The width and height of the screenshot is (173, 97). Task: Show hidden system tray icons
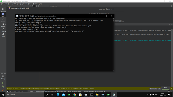pos(148,95)
